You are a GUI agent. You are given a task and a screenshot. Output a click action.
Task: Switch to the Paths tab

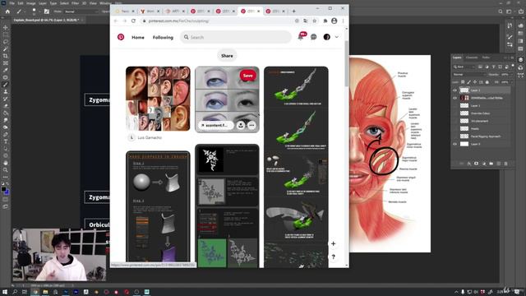tap(486, 58)
